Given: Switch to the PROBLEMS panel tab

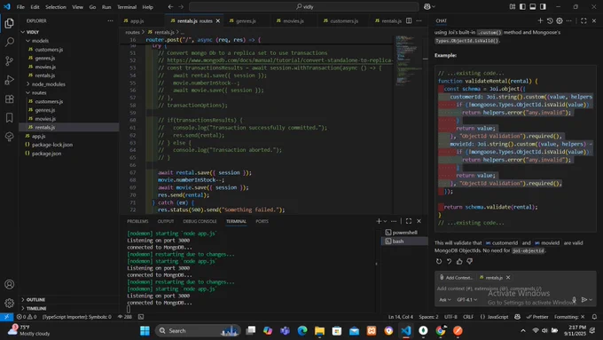Looking at the screenshot, I should pyautogui.click(x=137, y=221).
